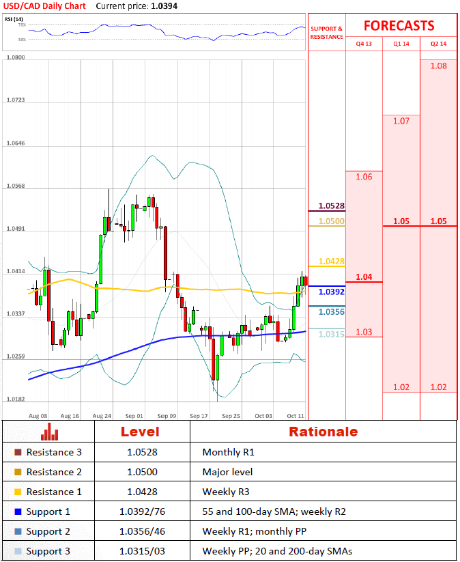This screenshot has width=460, height=562.
Task: Select the 'Resistance 1' row label
Action: pyautogui.click(x=54, y=492)
